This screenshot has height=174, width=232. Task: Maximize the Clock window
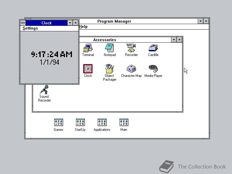(x=76, y=23)
